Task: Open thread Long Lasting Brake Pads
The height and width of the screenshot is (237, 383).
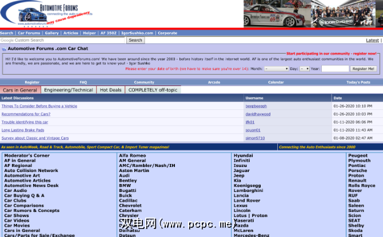Action: pos(23,130)
